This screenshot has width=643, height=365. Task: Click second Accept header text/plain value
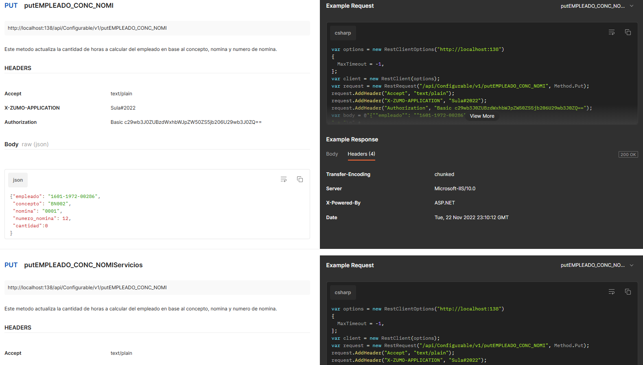tap(121, 353)
